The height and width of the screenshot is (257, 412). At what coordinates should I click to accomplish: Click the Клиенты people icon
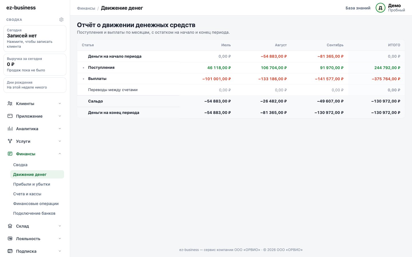10,104
